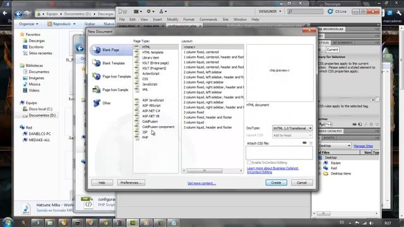Click the CS Live icon
Image resolution: width=404 pixels, height=227 pixels.
330,11
